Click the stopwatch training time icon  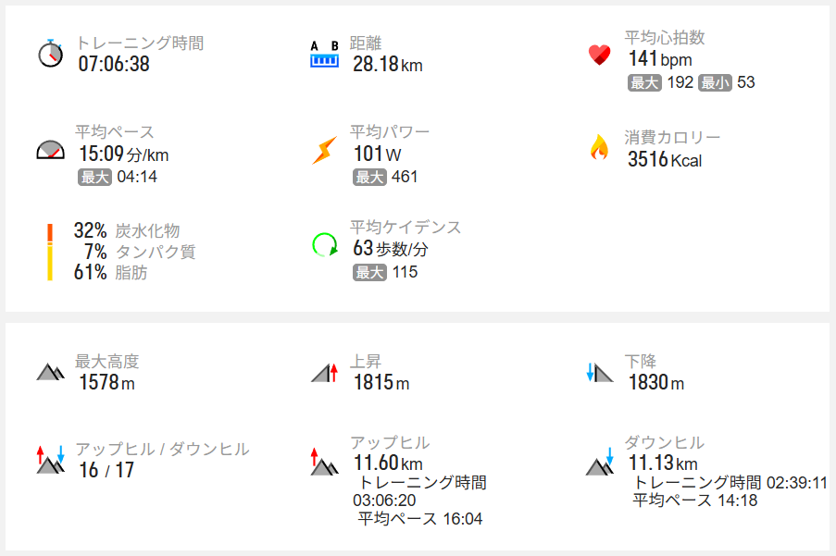tap(51, 54)
